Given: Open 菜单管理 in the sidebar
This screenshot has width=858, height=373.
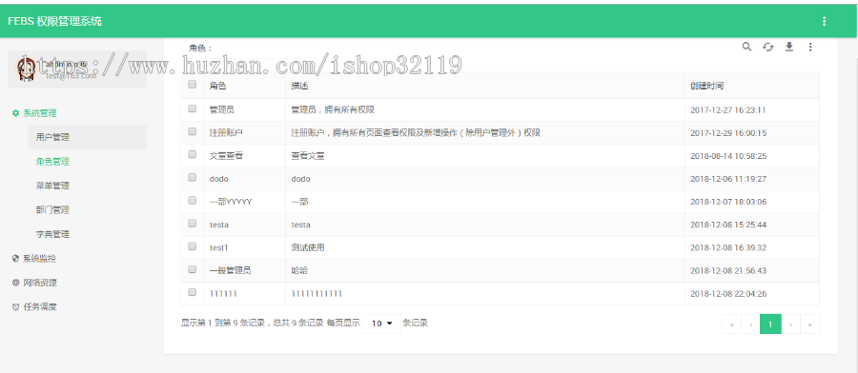Looking at the screenshot, I should pos(52,186).
